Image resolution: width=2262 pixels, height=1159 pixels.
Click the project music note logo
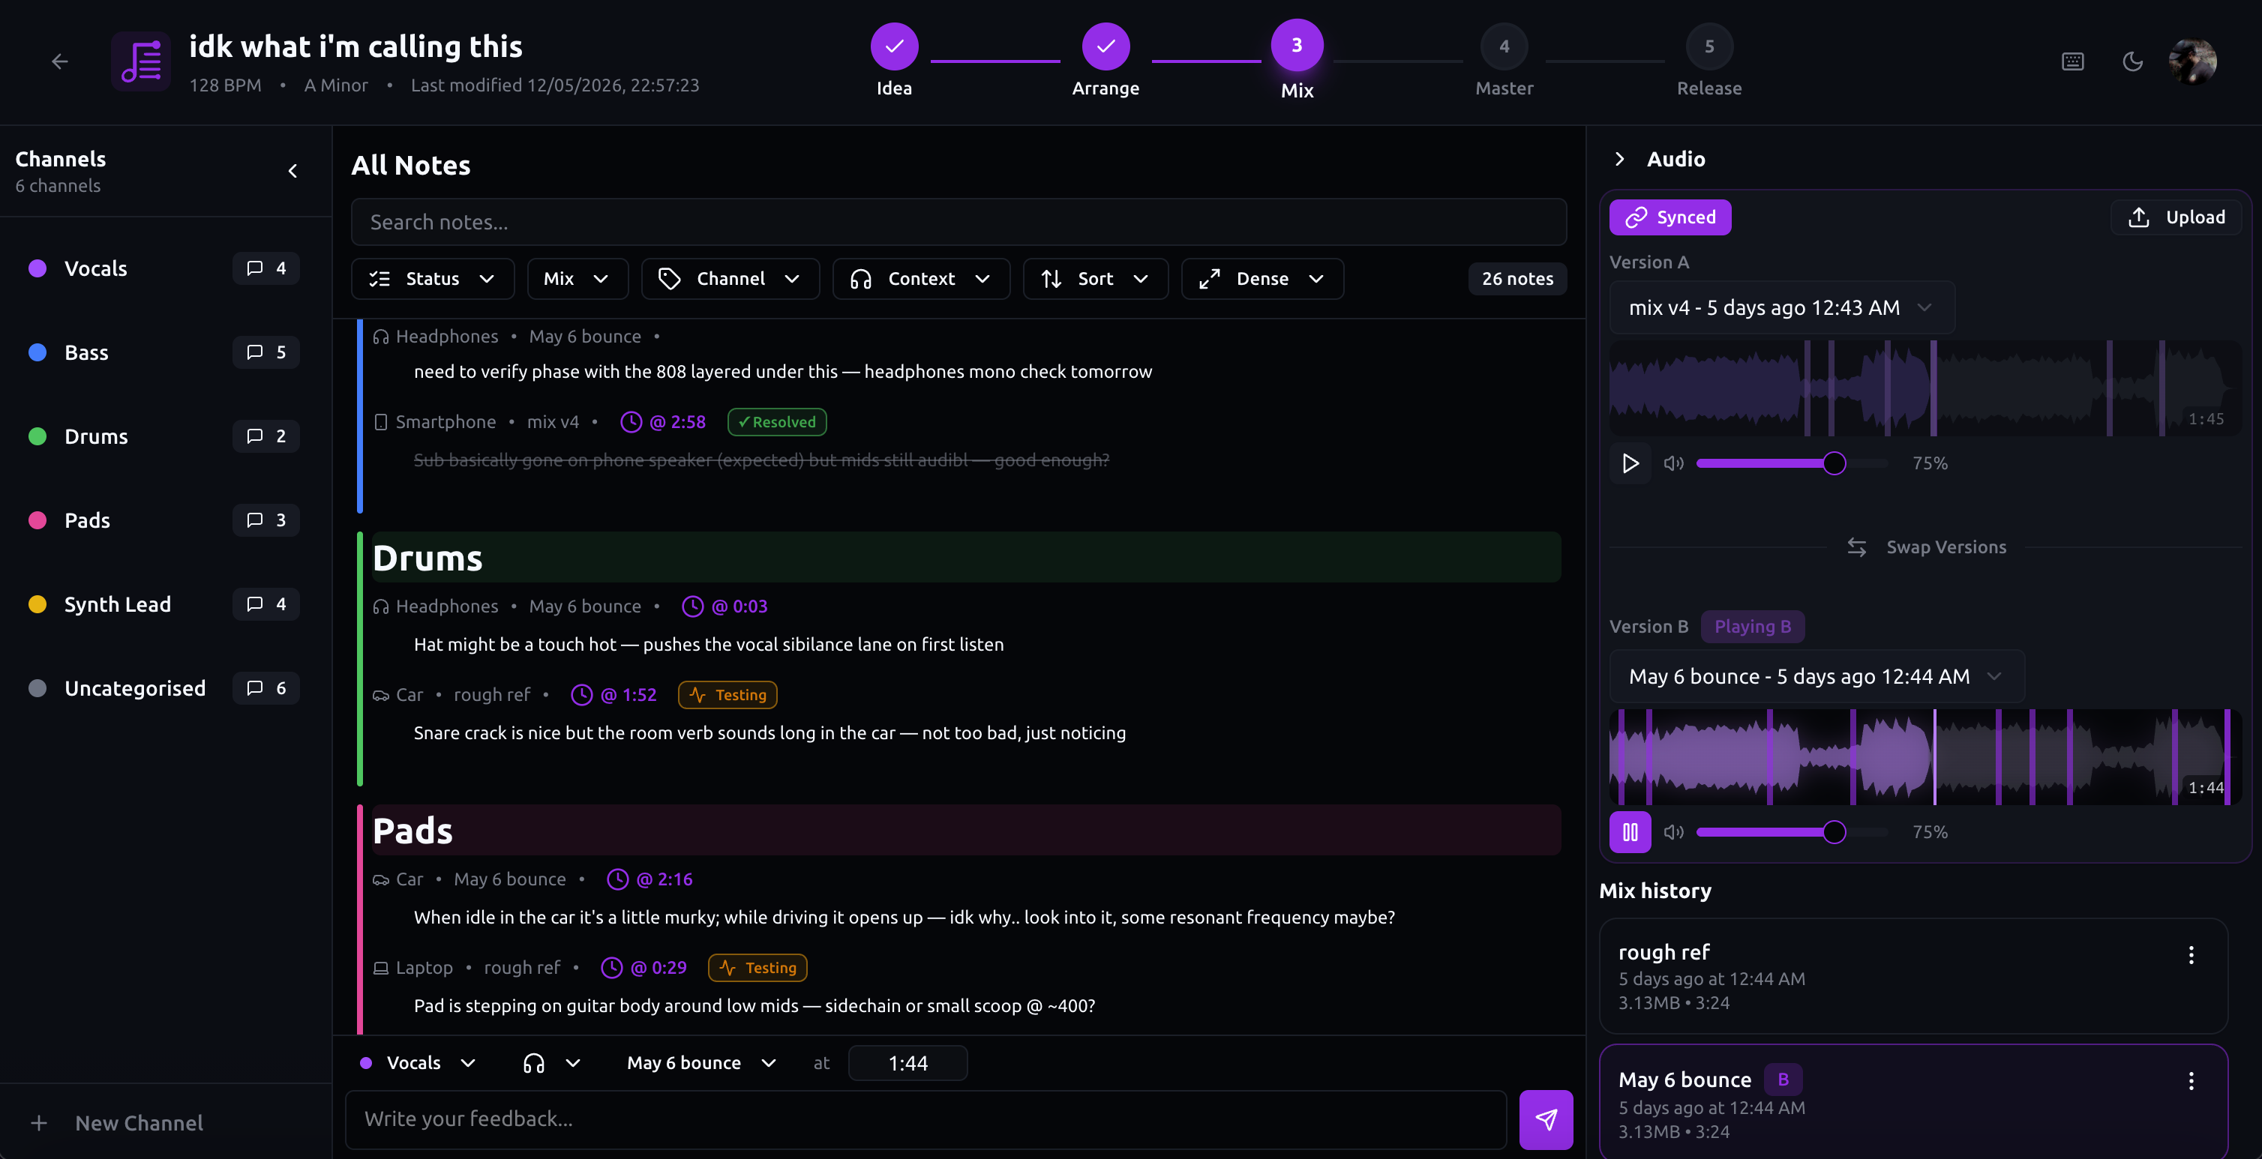click(140, 61)
